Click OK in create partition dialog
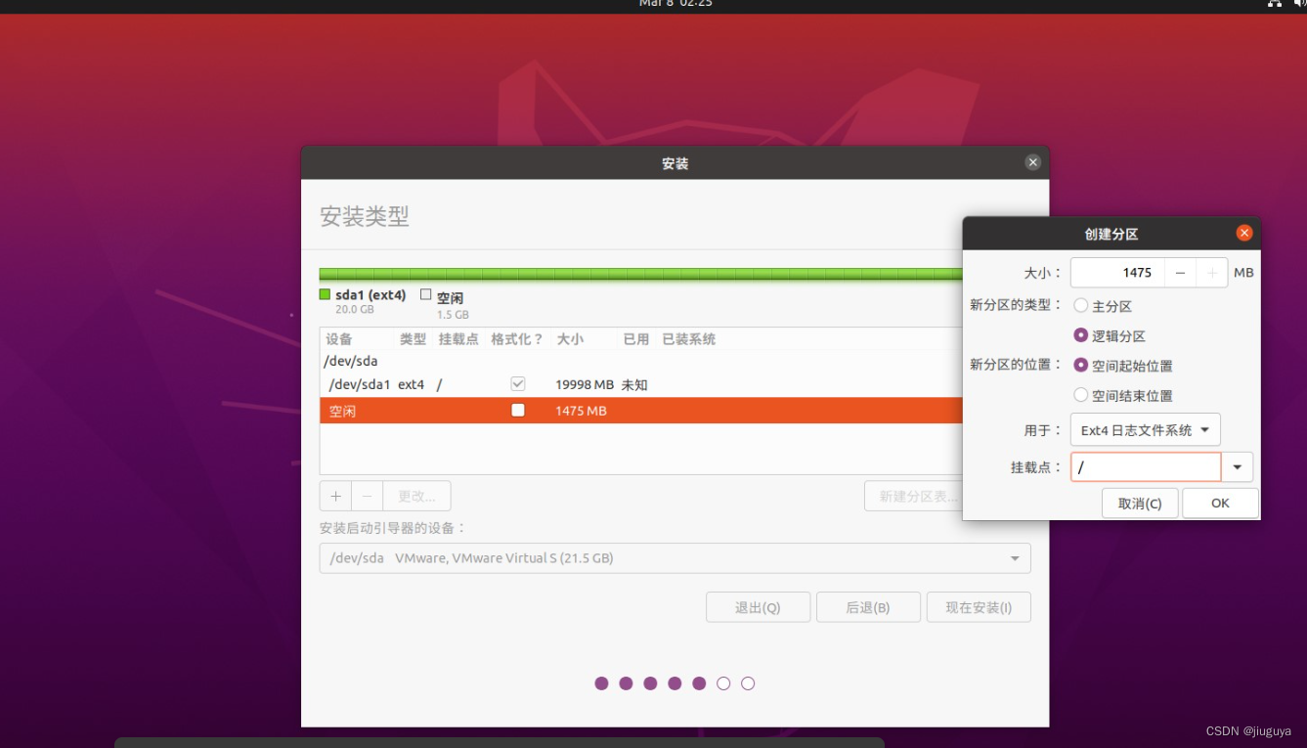 click(1220, 504)
